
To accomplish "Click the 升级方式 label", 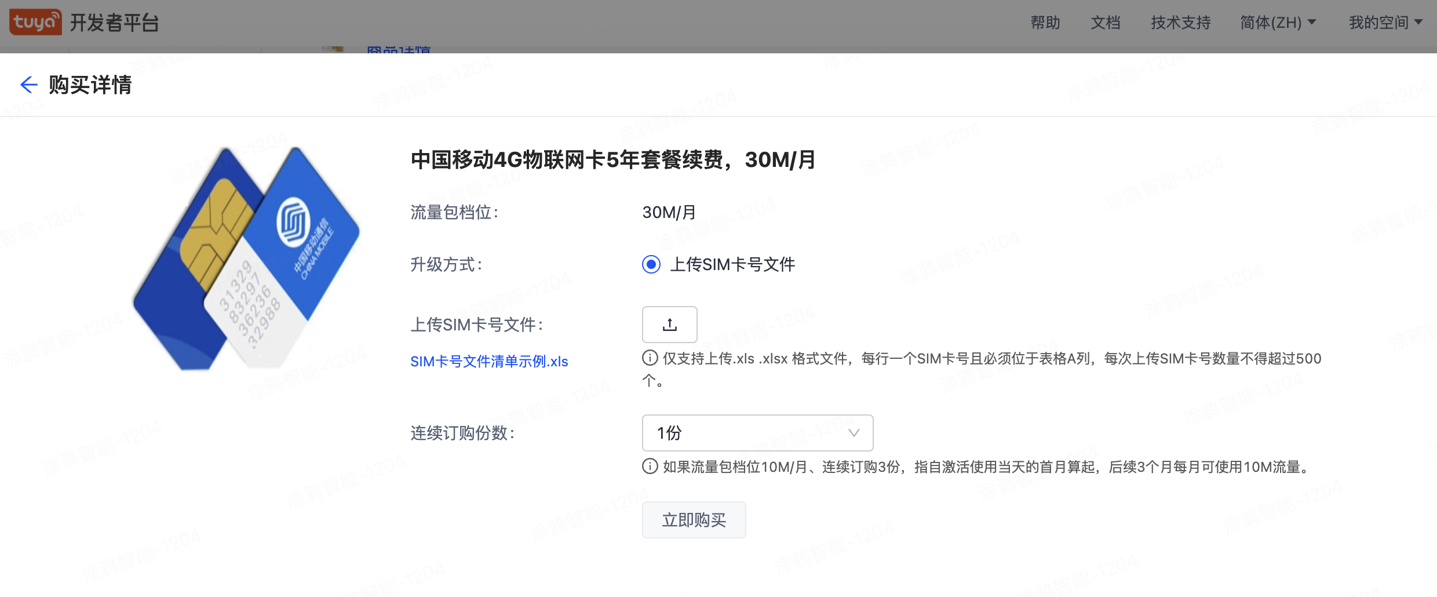I will click(447, 264).
